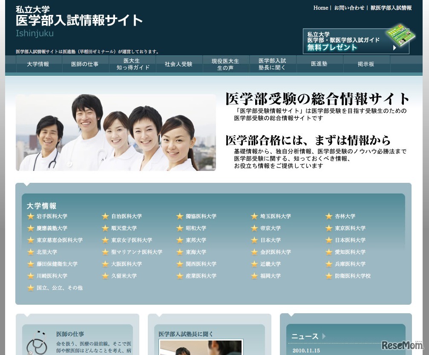Click the white arrow on the 無料プレゼント banner
Image resolution: width=429 pixels, height=355 pixels.
click(394, 48)
